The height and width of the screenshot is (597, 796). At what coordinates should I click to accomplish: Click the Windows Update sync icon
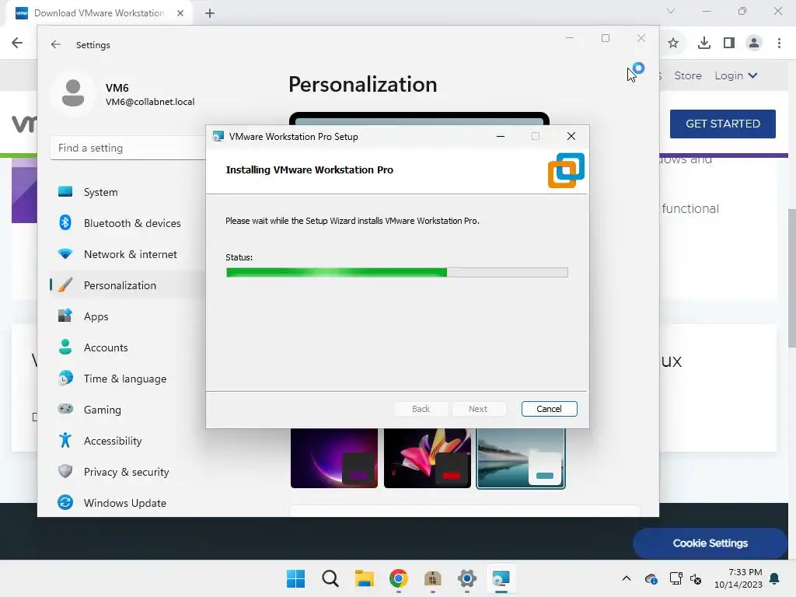pos(65,502)
